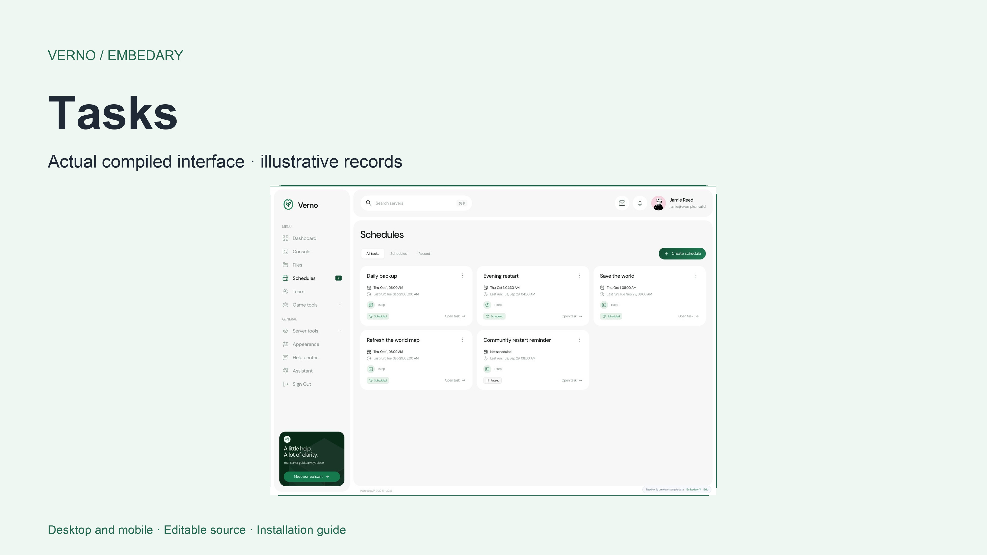Click Open task on Evening restart
This screenshot has width=987, height=555.
(572, 316)
